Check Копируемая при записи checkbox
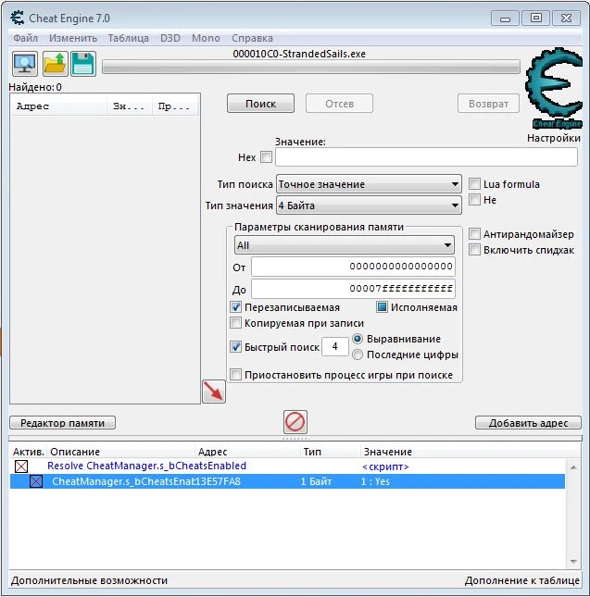Image resolution: width=590 pixels, height=597 pixels. click(236, 323)
